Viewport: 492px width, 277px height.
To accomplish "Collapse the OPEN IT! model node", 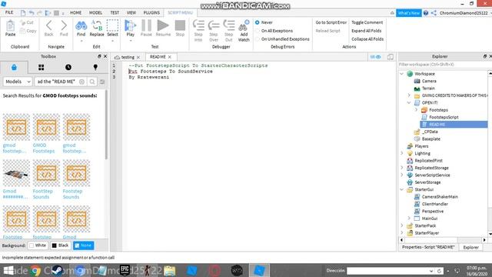I will 409,102.
